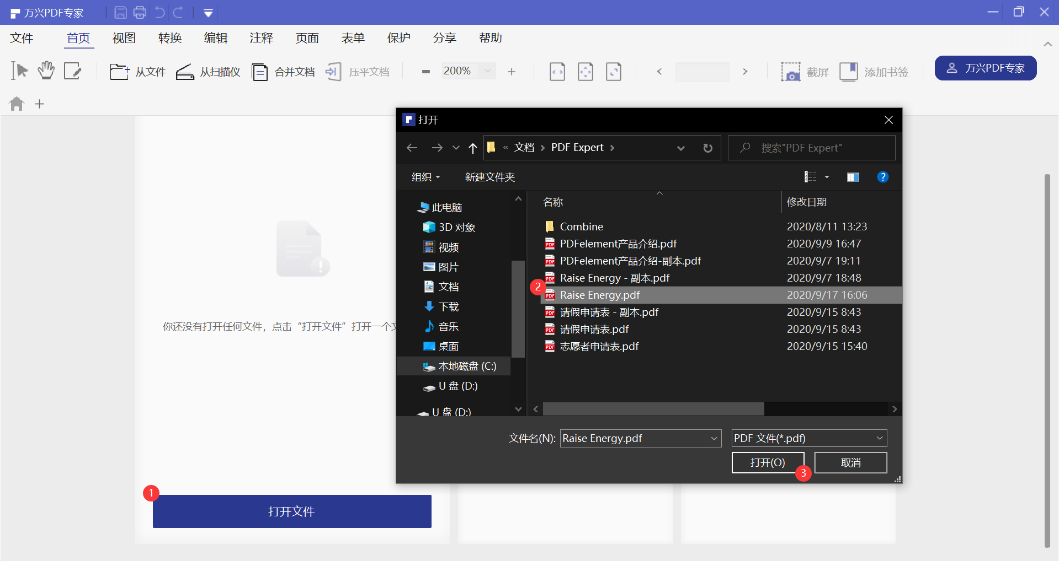
Task: Click the refresh icon in the open dialog
Action: pos(707,147)
